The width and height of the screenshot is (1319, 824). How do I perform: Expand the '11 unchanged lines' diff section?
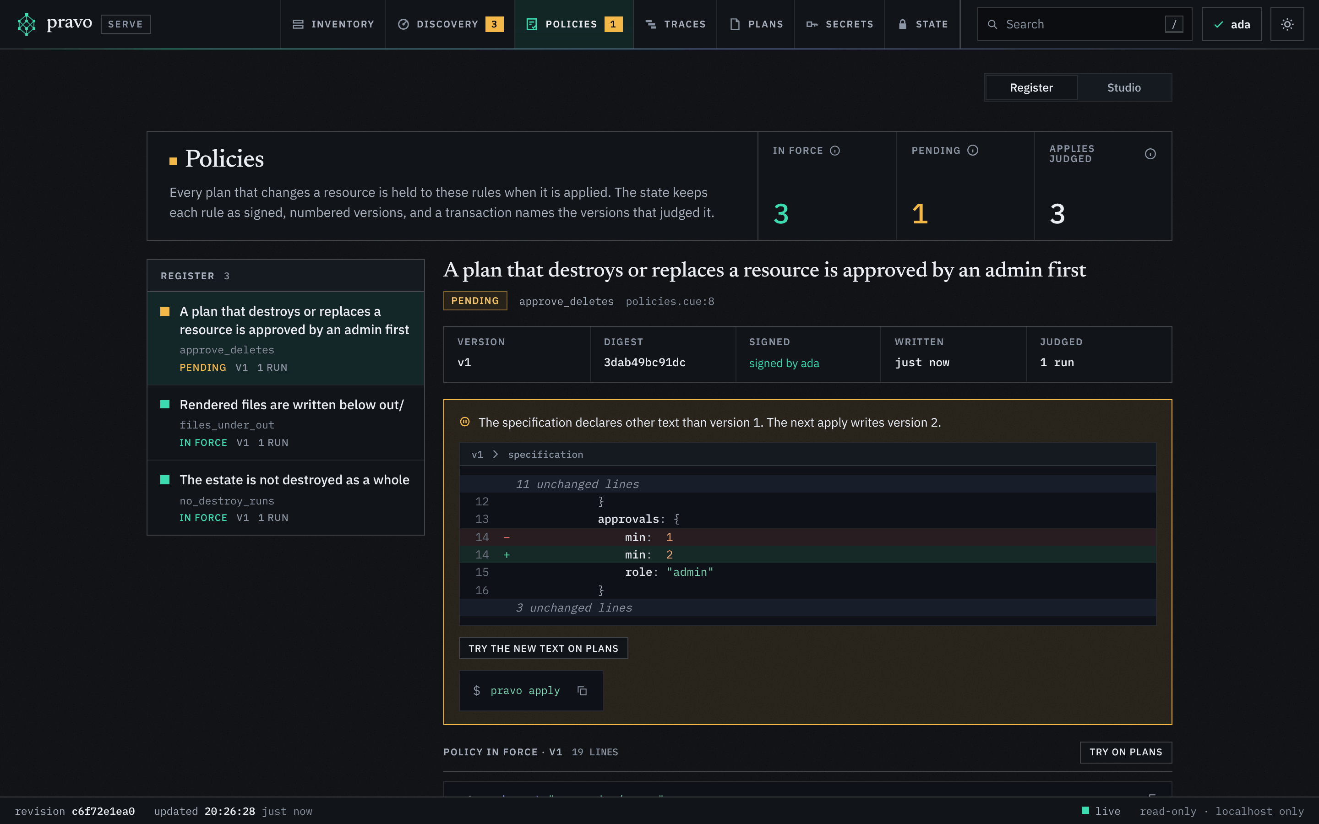[x=807, y=484]
